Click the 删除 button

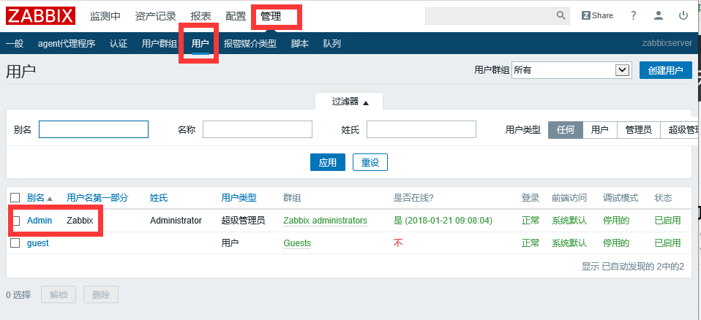point(100,294)
